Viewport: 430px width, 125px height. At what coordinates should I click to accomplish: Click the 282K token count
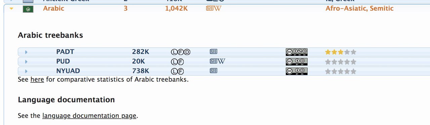point(140,52)
